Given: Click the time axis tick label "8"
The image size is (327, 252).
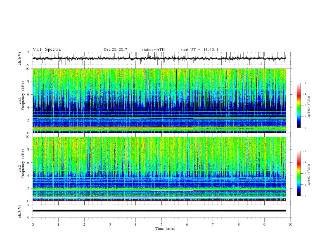Looking at the screenshot, I should (239, 224).
